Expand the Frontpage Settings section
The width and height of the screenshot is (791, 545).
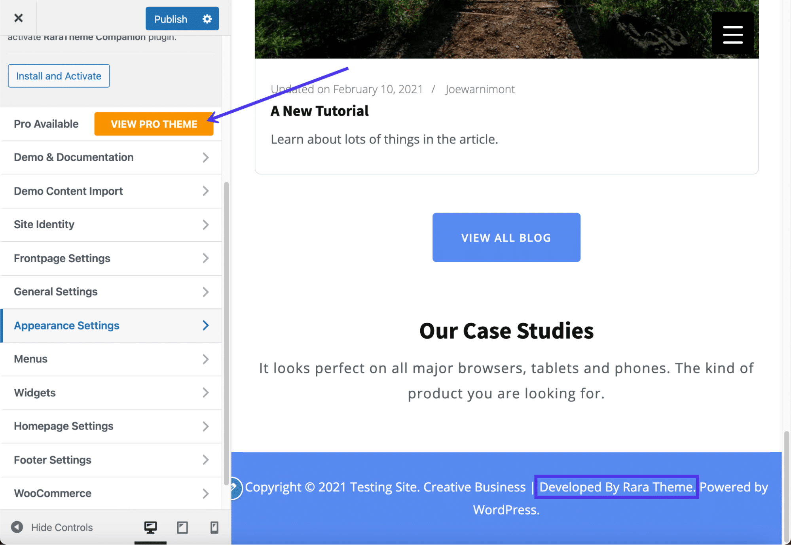pos(110,258)
